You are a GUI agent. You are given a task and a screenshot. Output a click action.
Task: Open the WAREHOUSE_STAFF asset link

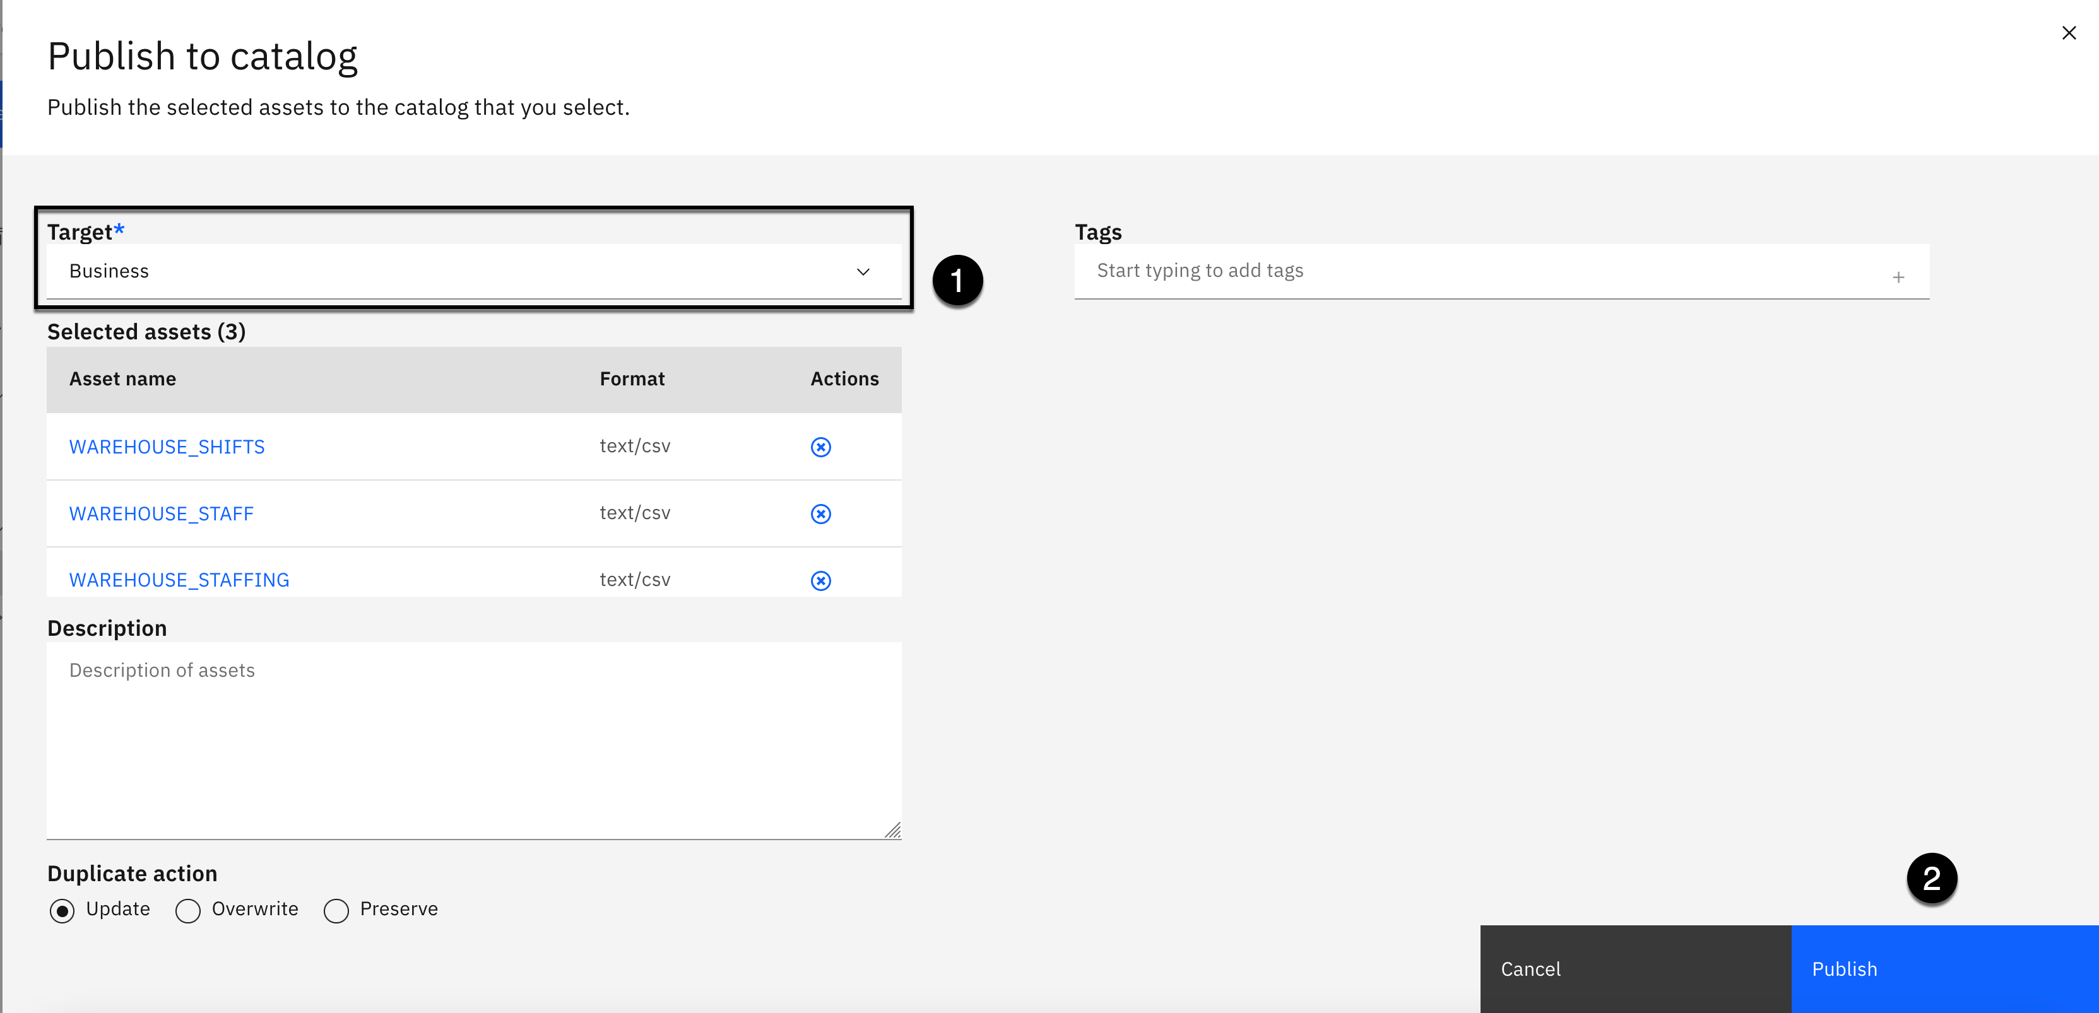coord(162,514)
